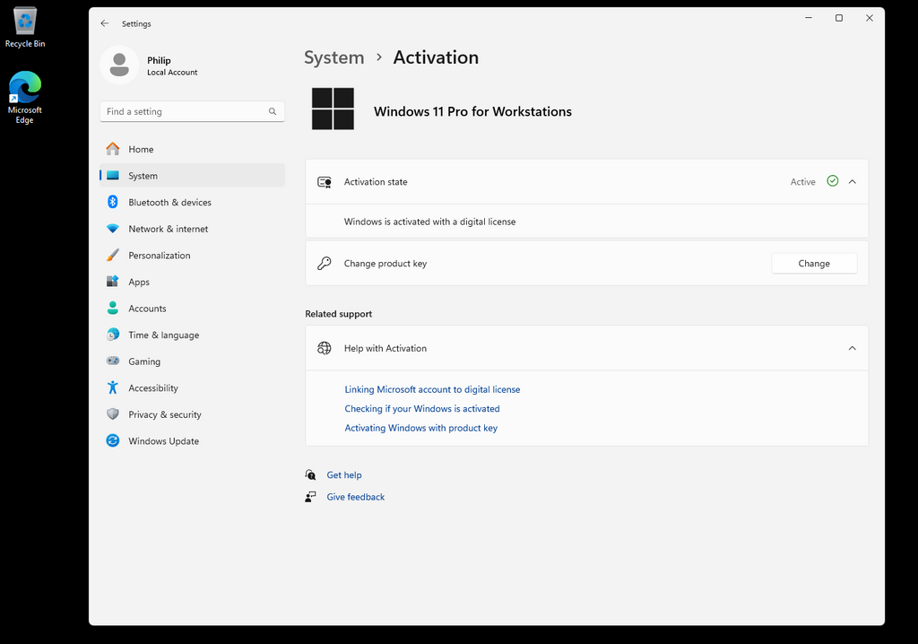Click the Change product key button
Viewport: 918px width, 644px height.
[x=814, y=263]
